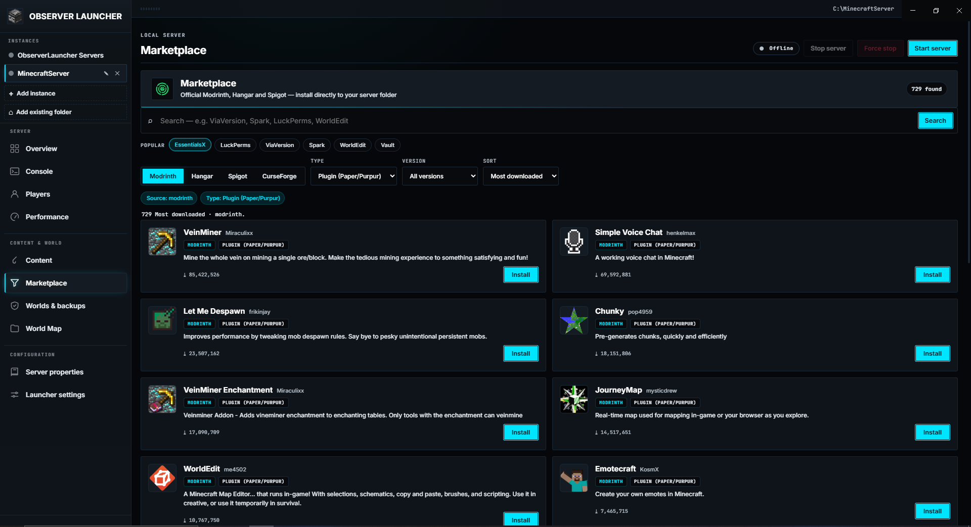Click the Type: Plugin (Paper/Purpur) filter chip
This screenshot has height=527, width=971.
tap(243, 198)
